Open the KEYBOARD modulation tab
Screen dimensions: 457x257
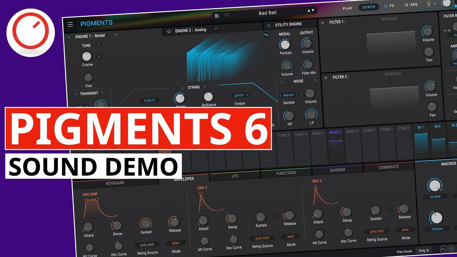[115, 183]
